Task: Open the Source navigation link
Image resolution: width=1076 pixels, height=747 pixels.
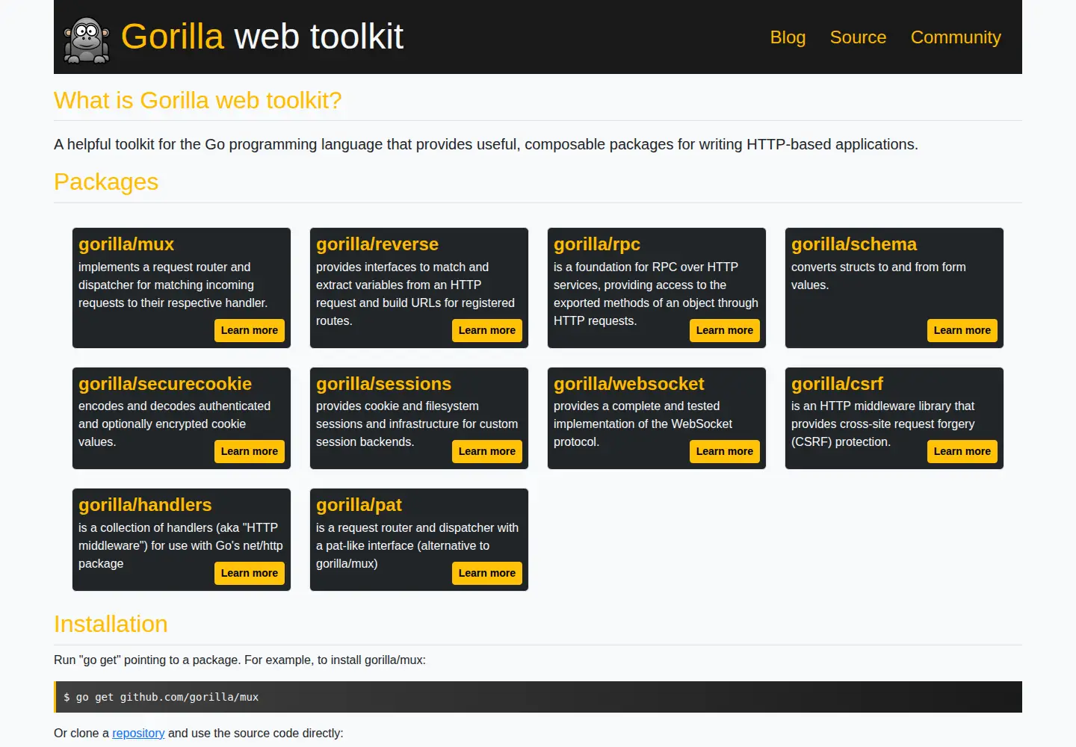Action: 858,37
